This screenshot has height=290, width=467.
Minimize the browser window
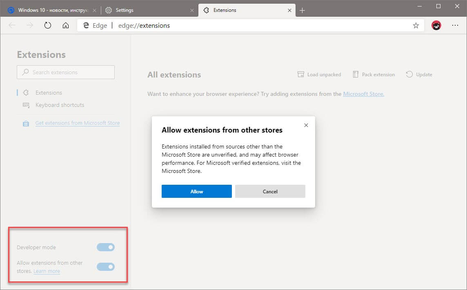[x=419, y=6]
